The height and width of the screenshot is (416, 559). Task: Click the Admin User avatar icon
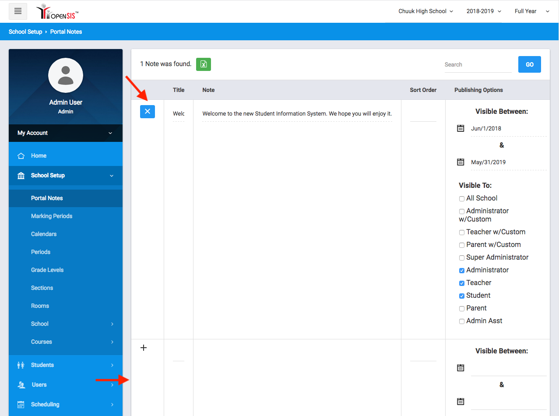click(66, 75)
